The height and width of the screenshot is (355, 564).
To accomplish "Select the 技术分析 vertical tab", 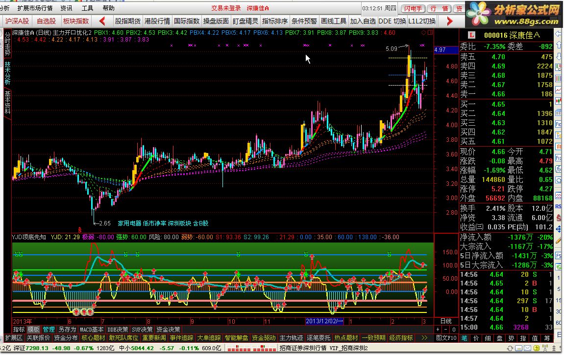I will pos(7,73).
